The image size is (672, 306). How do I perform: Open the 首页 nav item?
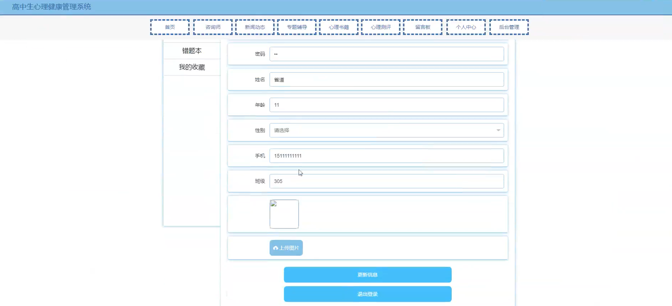(x=170, y=27)
